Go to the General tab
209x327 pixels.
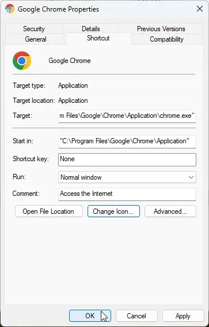point(36,39)
